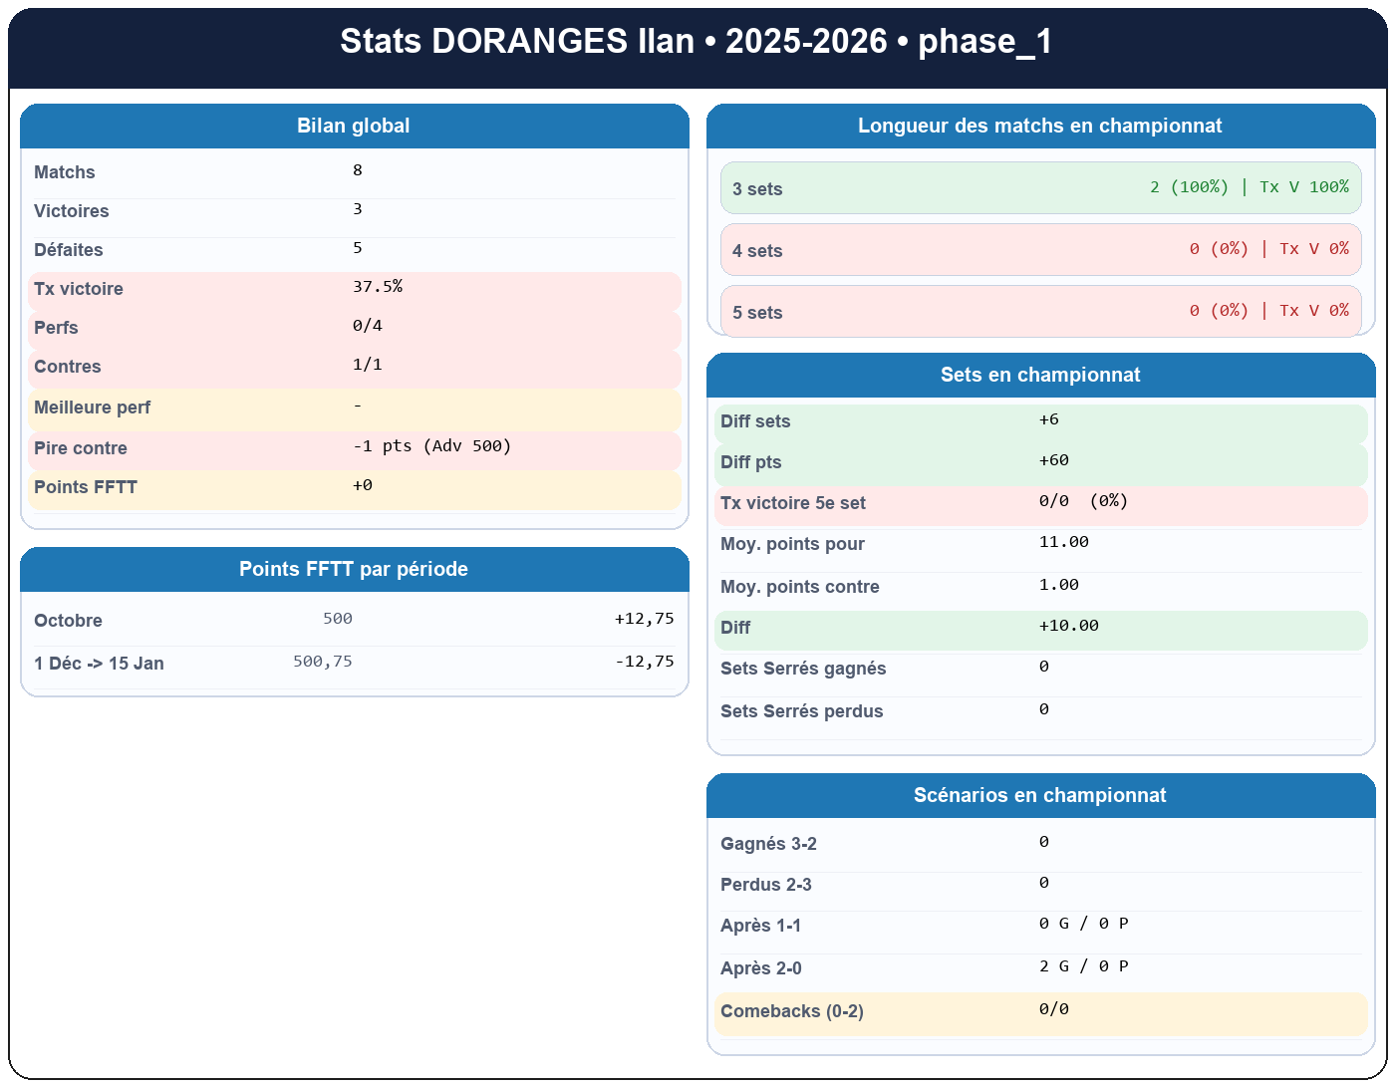Select the Diff sets +6 value
This screenshot has width=1395, height=1087.
[x=1040, y=420]
